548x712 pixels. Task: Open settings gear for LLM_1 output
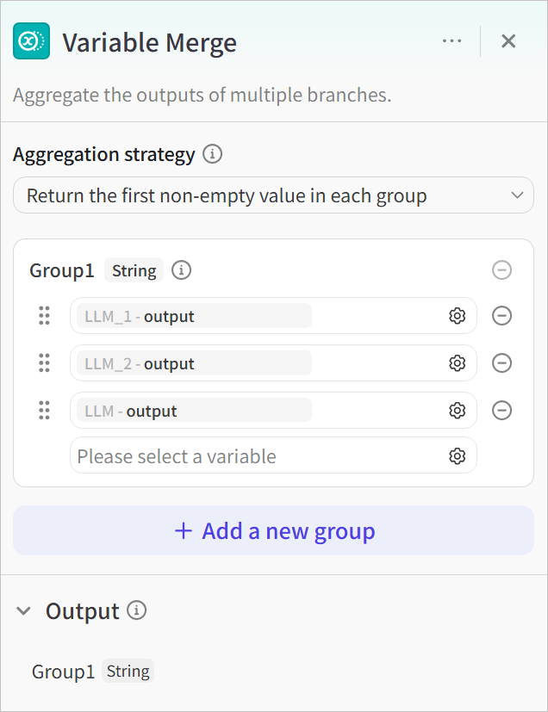click(458, 316)
